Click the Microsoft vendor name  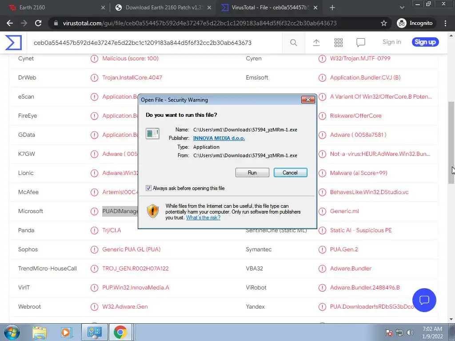31,211
